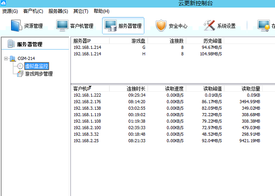Screen dimensions: 275x196
Task: Click the 104.98MB/S peak value
Action: click(211, 54)
